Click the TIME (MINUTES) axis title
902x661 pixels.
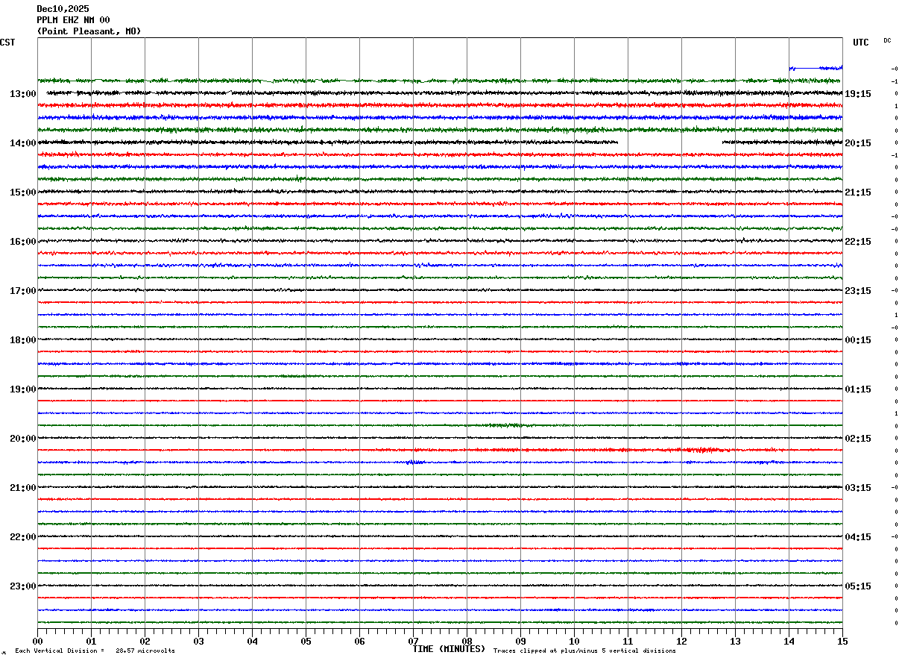coord(449,649)
